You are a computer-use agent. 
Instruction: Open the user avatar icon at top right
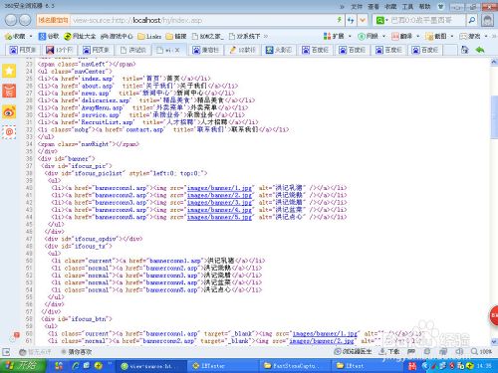[487, 20]
